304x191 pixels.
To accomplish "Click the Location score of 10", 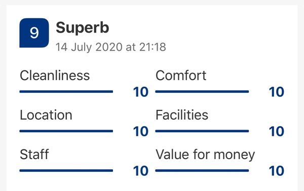I will pos(141,131).
